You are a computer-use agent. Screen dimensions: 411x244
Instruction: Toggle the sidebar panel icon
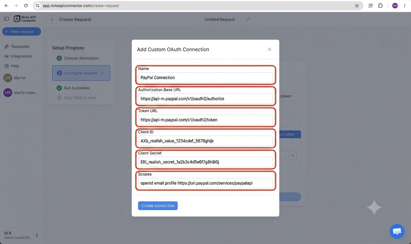6,19
